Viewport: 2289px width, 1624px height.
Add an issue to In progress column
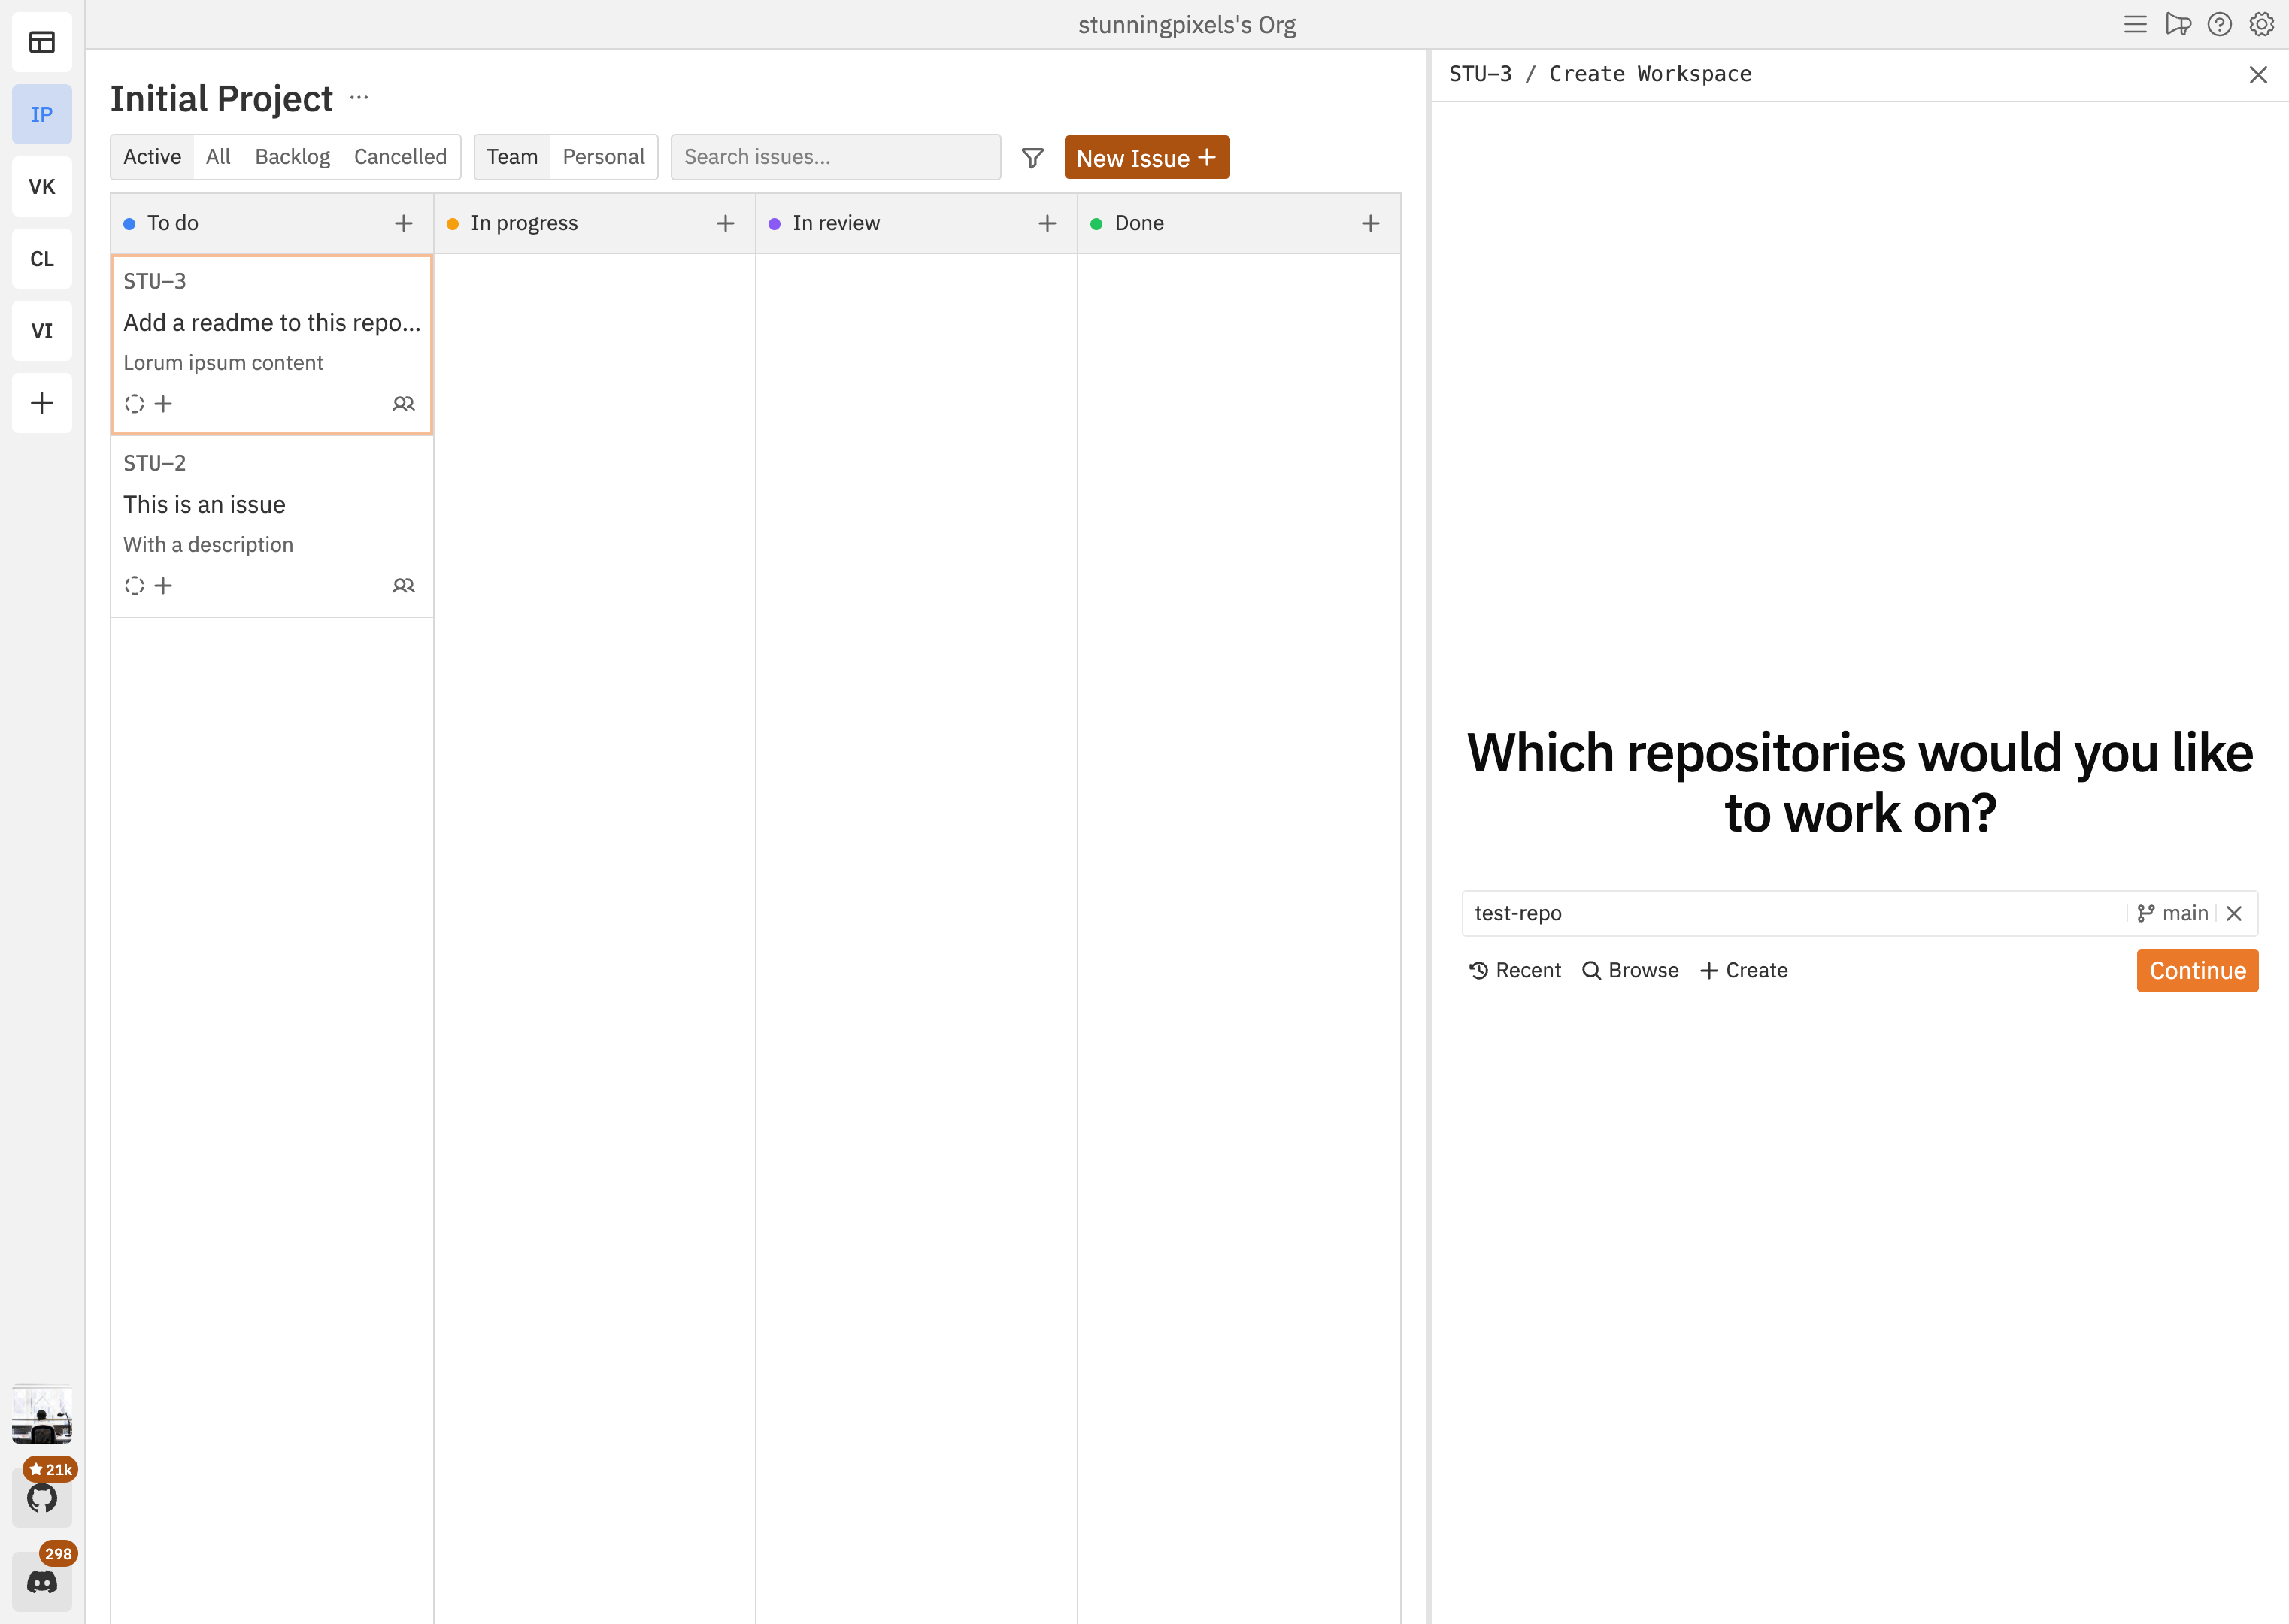click(x=725, y=222)
